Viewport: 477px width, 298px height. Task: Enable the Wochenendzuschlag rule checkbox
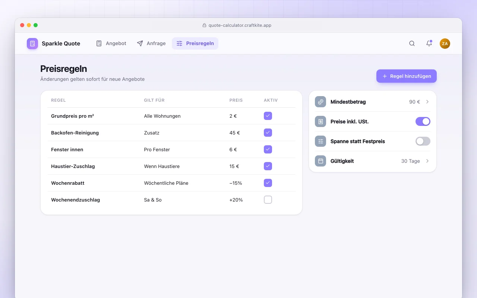[x=268, y=200]
